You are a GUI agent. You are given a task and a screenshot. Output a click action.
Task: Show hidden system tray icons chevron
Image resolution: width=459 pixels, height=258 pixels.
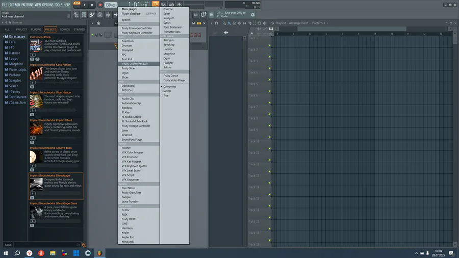(x=416, y=253)
